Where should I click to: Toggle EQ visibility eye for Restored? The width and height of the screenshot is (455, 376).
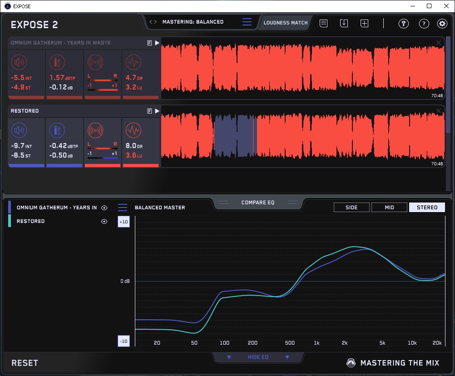click(x=104, y=221)
